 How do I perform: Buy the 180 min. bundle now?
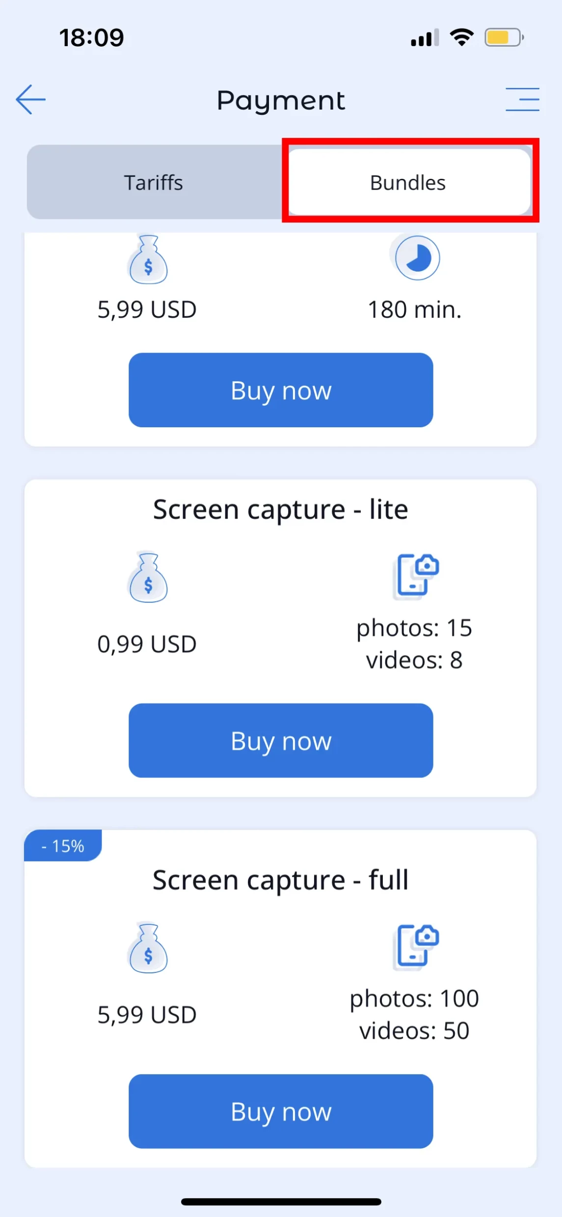(281, 390)
